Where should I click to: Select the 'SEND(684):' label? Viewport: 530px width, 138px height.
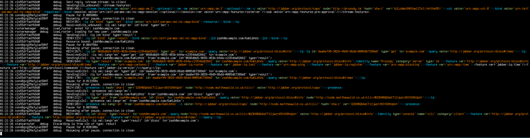pyautogui.click(x=75, y=61)
